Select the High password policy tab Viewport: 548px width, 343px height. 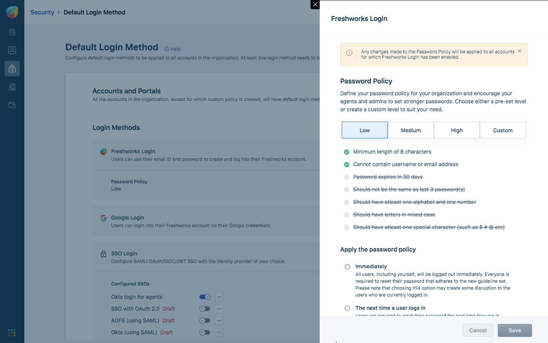[x=457, y=130]
